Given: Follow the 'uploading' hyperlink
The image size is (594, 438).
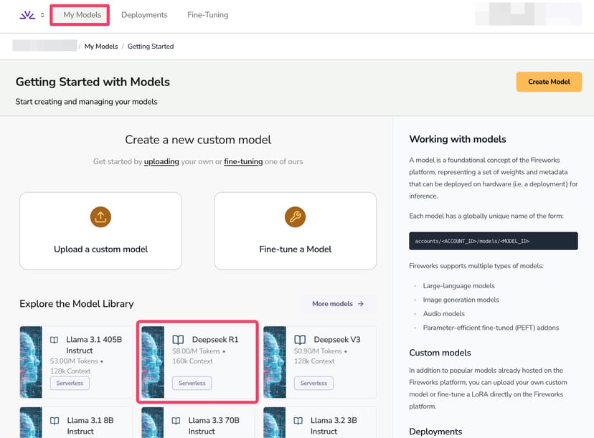Looking at the screenshot, I should 161,161.
